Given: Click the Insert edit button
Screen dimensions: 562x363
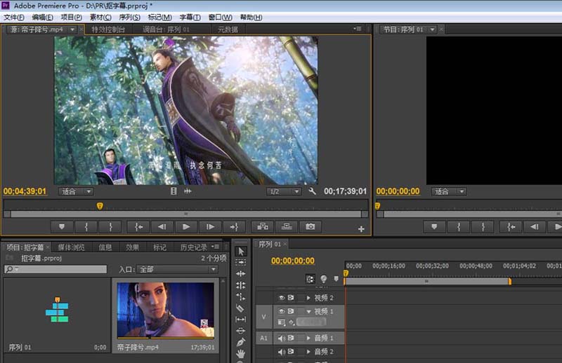Looking at the screenshot, I should [x=263, y=227].
